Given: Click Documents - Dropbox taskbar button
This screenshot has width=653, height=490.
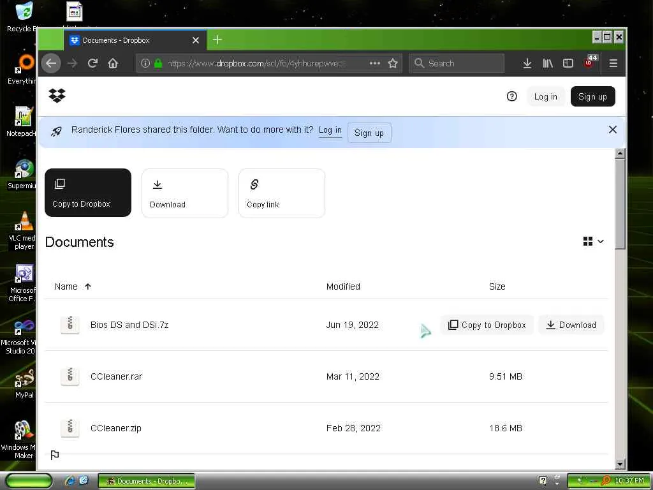Looking at the screenshot, I should click(x=146, y=481).
